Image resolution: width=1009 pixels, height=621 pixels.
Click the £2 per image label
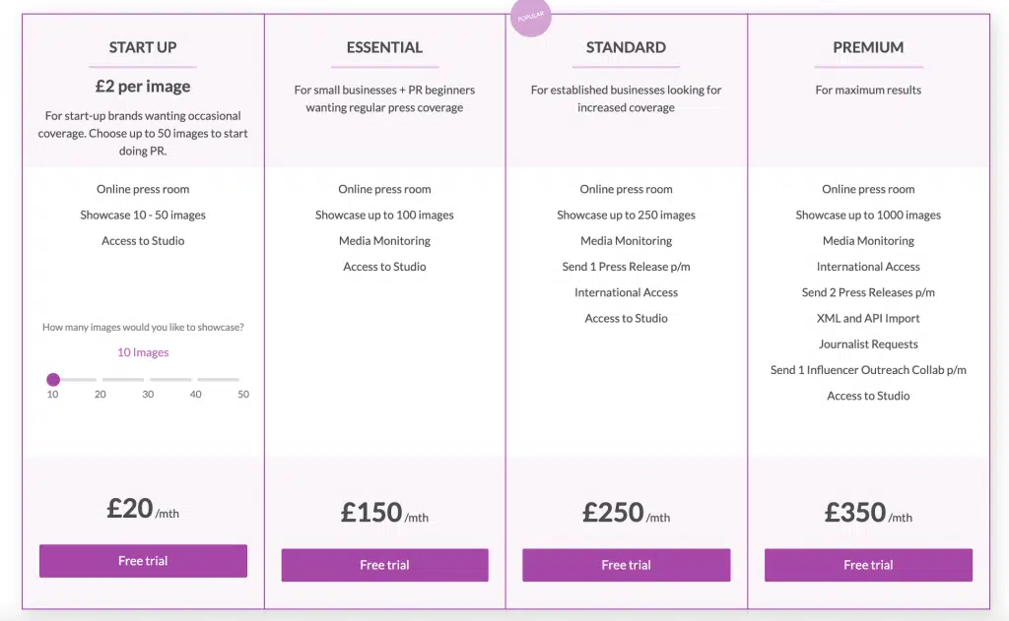coord(143,86)
